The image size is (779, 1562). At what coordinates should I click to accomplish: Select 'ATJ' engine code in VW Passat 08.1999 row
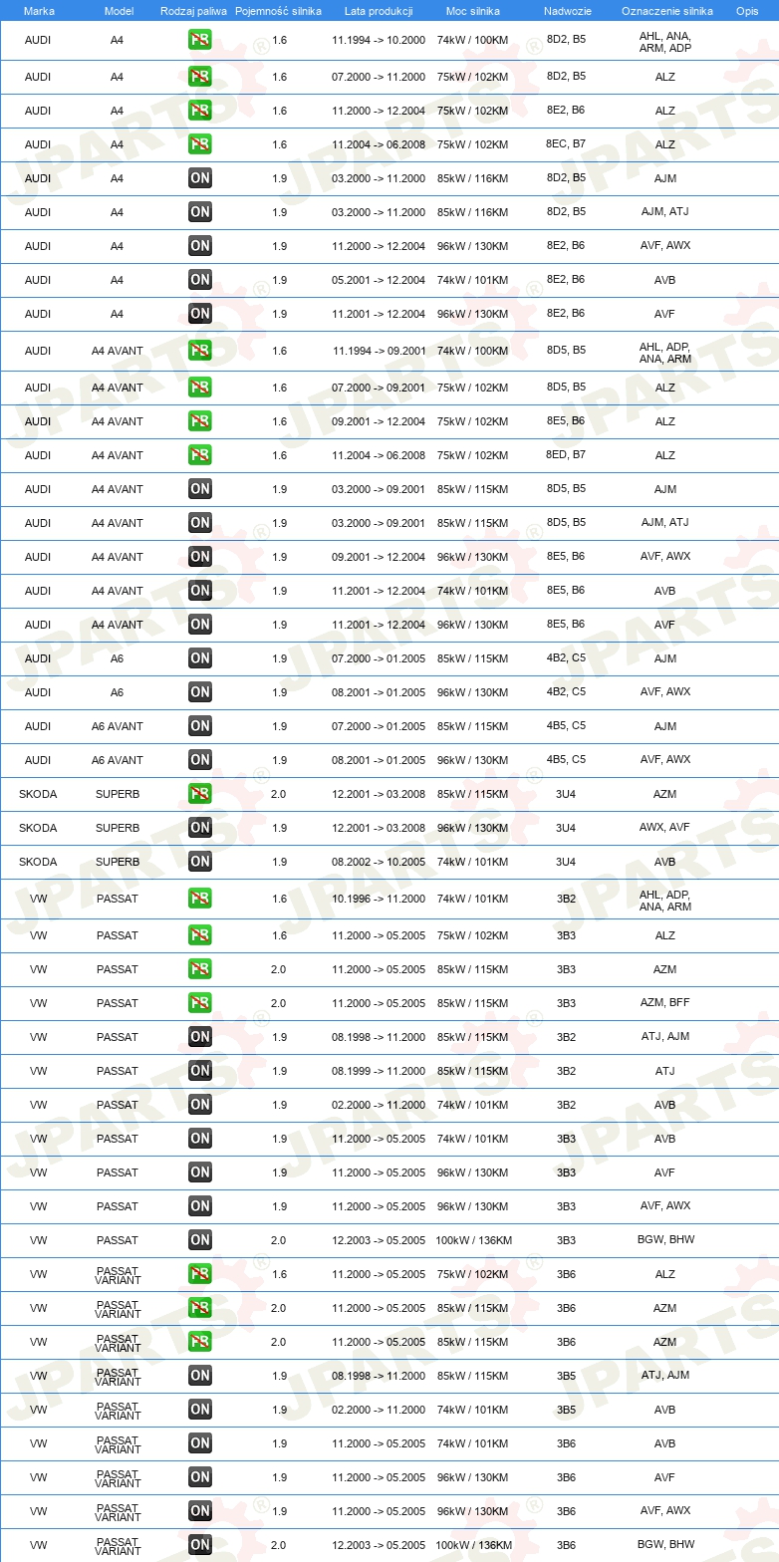tap(665, 1071)
